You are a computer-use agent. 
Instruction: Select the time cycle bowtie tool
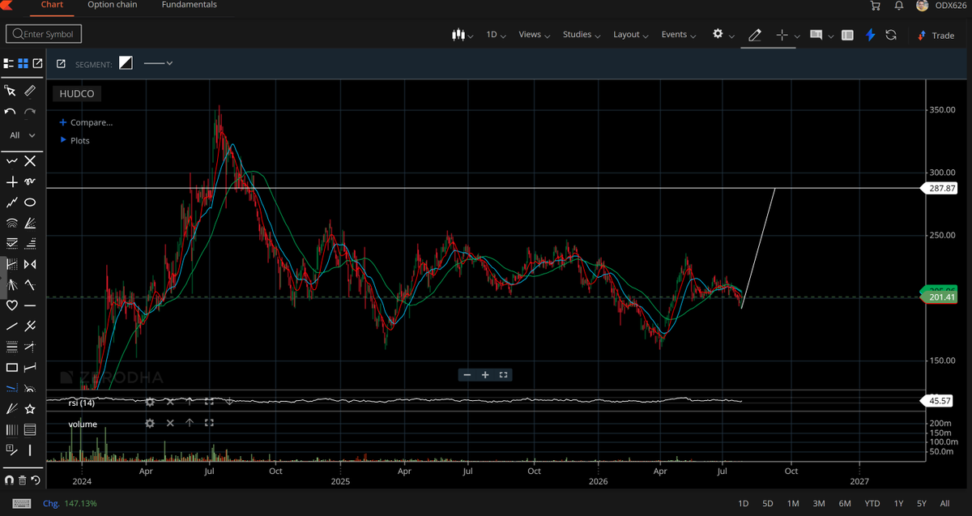[30, 264]
